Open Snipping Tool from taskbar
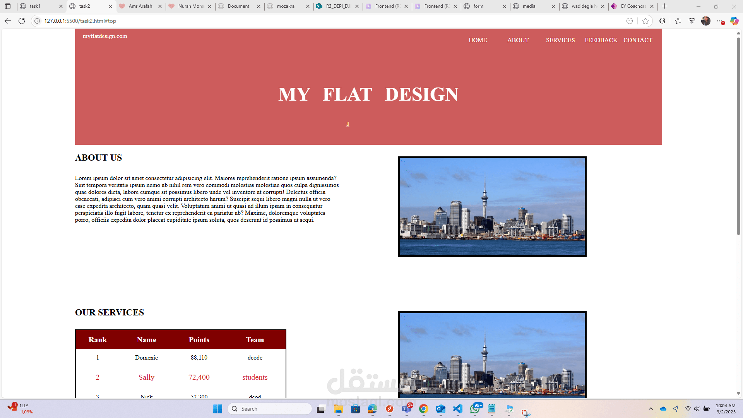Image resolution: width=743 pixels, height=418 pixels. (526, 413)
